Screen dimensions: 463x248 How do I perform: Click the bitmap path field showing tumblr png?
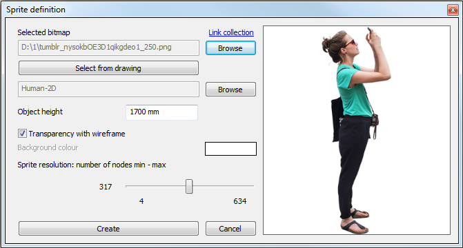[108, 48]
